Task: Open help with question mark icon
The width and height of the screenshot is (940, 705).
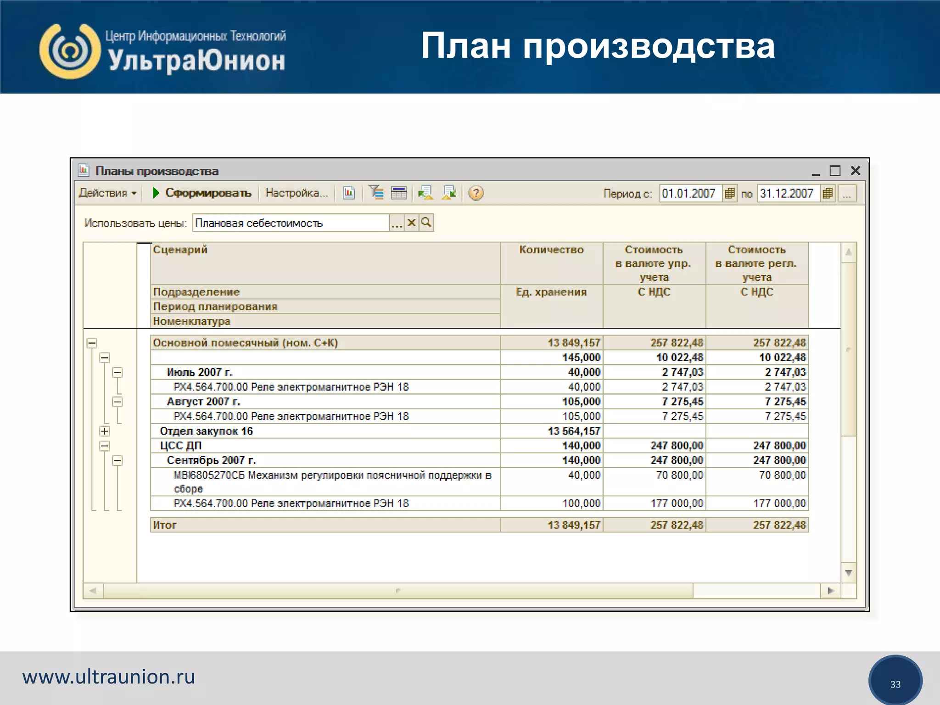Action: [x=476, y=193]
